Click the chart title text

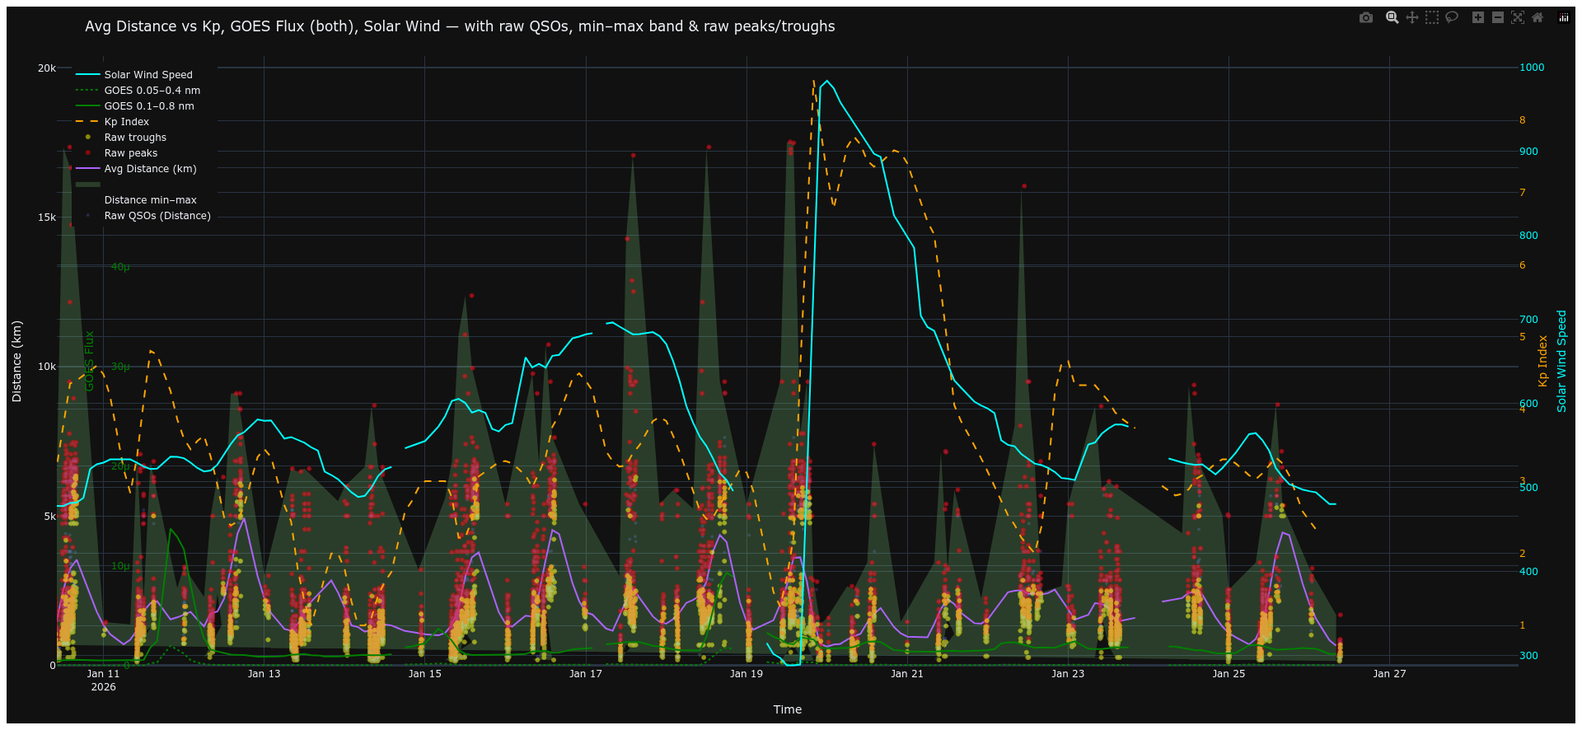[460, 26]
